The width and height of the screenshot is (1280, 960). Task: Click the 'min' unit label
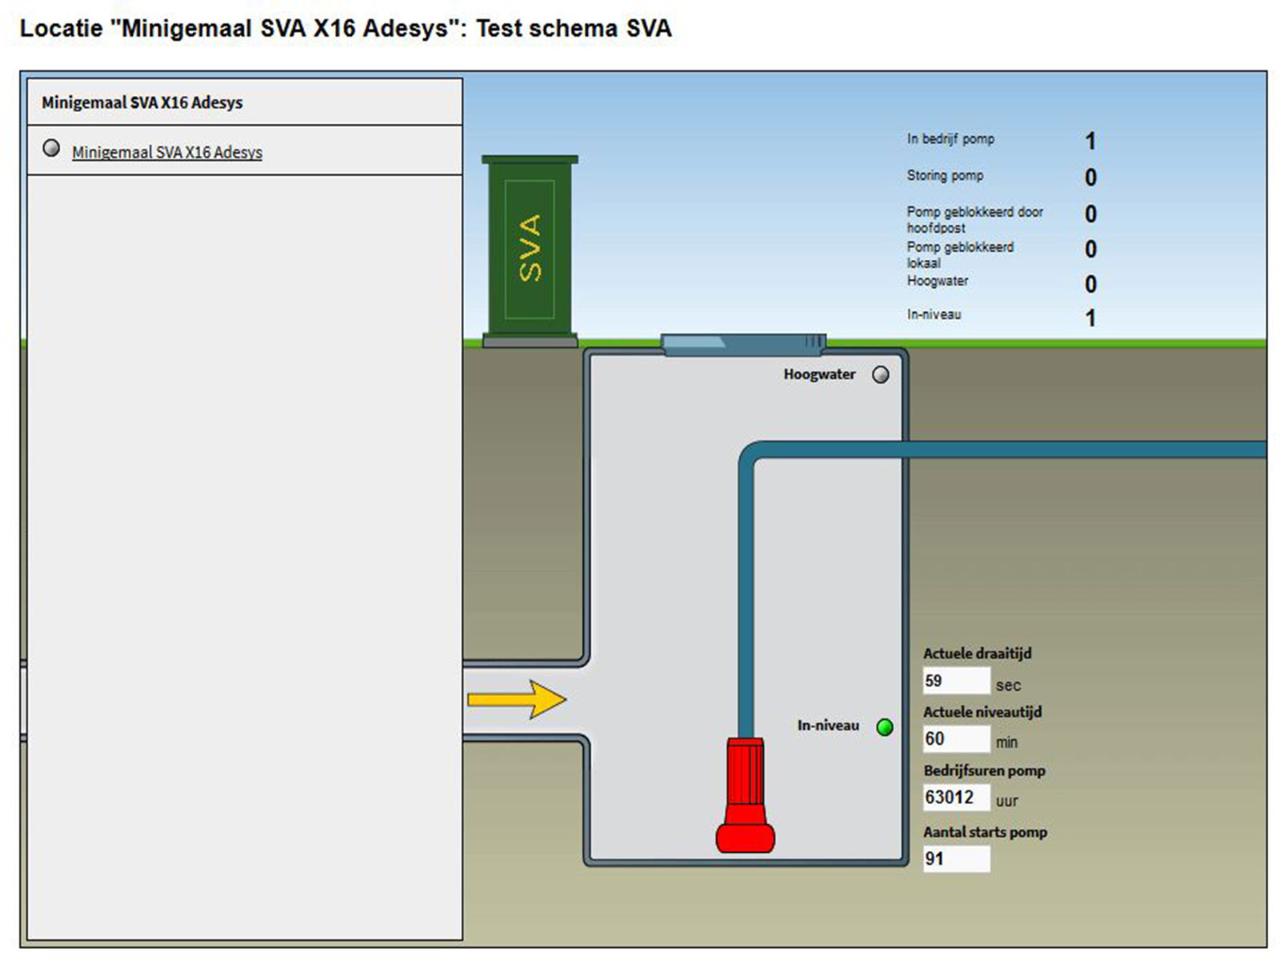[1006, 742]
